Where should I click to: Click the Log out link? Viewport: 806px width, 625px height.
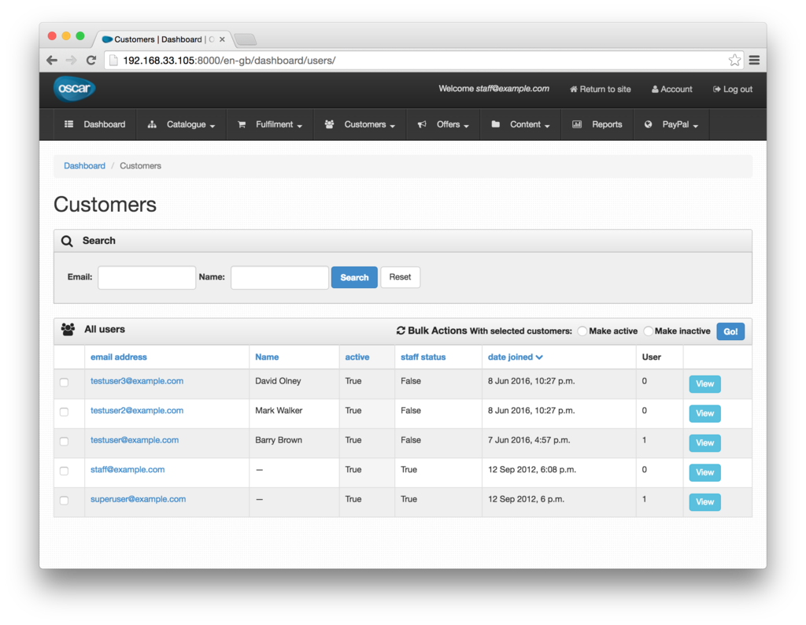coord(733,90)
